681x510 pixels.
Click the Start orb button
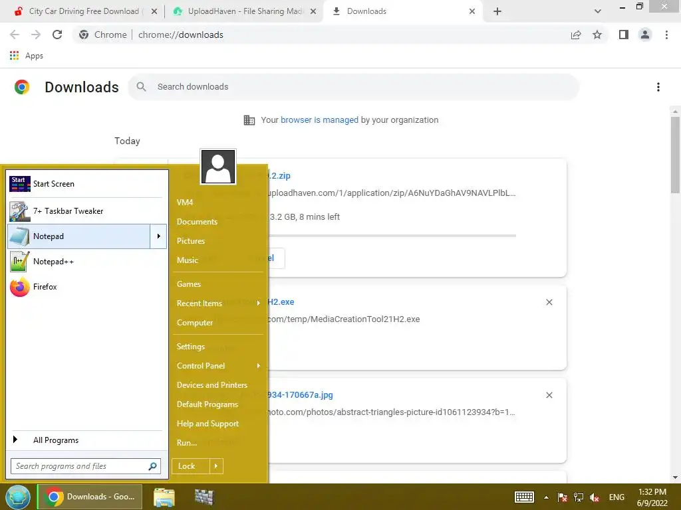[18, 497]
